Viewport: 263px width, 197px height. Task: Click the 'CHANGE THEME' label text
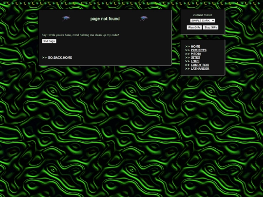(x=203, y=15)
